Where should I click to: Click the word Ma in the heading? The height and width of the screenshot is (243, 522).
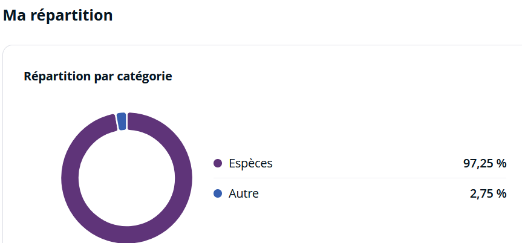pos(15,15)
